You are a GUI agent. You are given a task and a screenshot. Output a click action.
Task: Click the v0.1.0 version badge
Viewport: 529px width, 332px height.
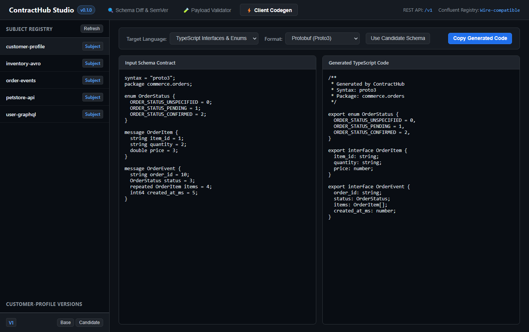[86, 10]
